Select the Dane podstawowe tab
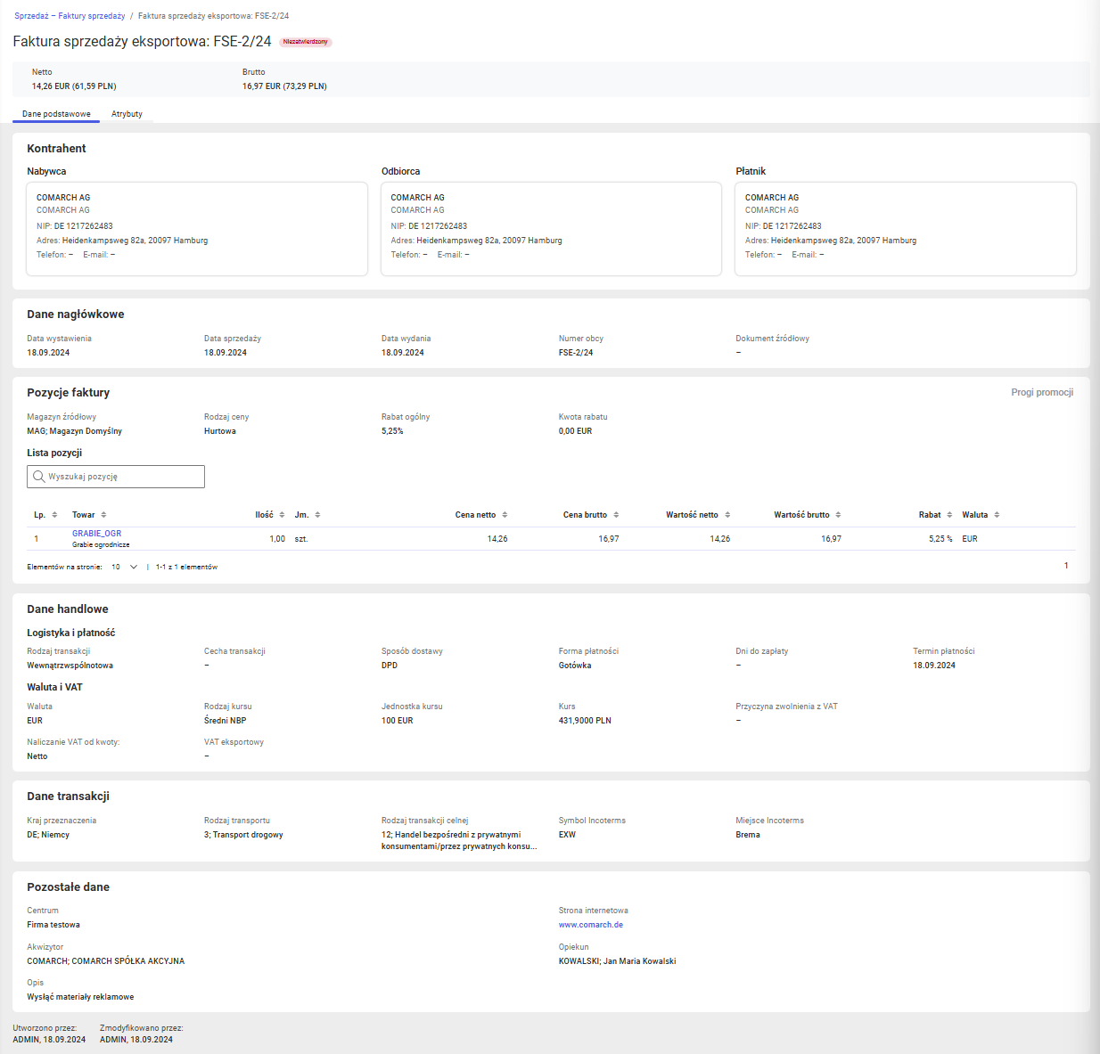Viewport: 1100px width, 1054px height. pyautogui.click(x=56, y=114)
